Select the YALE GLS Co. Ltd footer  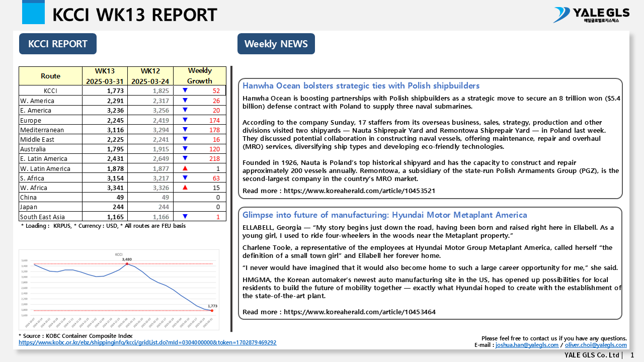tap(592, 355)
